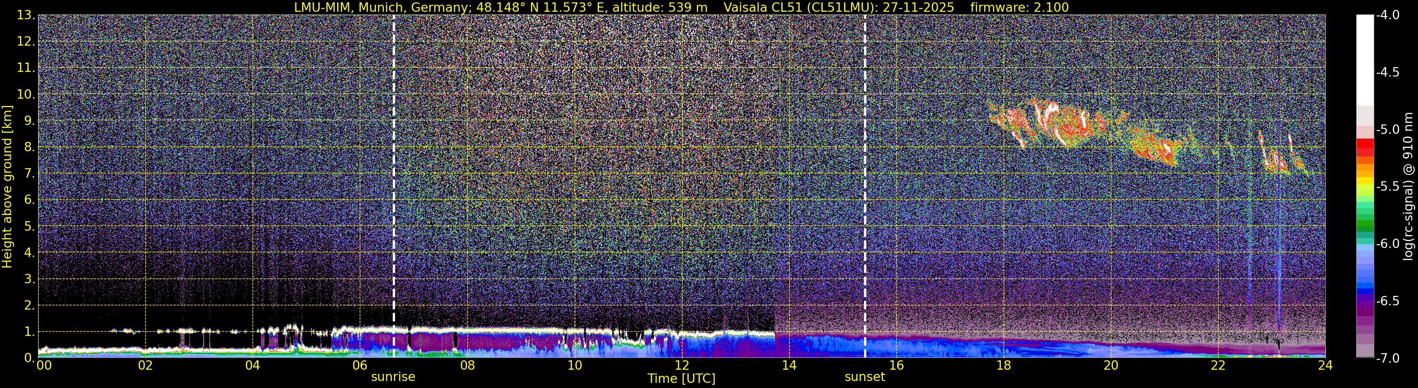1418x388 pixels.
Task: Click the '-4.0' colorbar tick label
Action: pos(1387,16)
